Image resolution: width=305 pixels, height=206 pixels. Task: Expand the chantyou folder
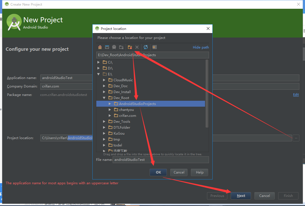click(110, 109)
